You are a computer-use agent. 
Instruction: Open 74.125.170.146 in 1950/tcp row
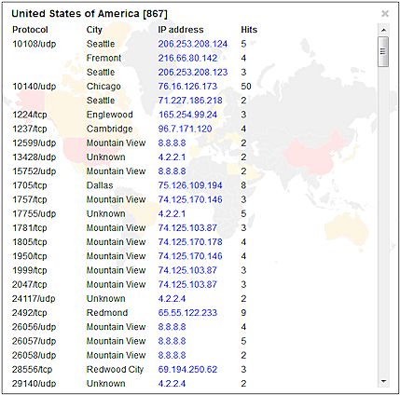[190, 256]
